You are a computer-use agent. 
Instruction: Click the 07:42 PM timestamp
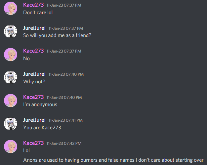(x=64, y=144)
